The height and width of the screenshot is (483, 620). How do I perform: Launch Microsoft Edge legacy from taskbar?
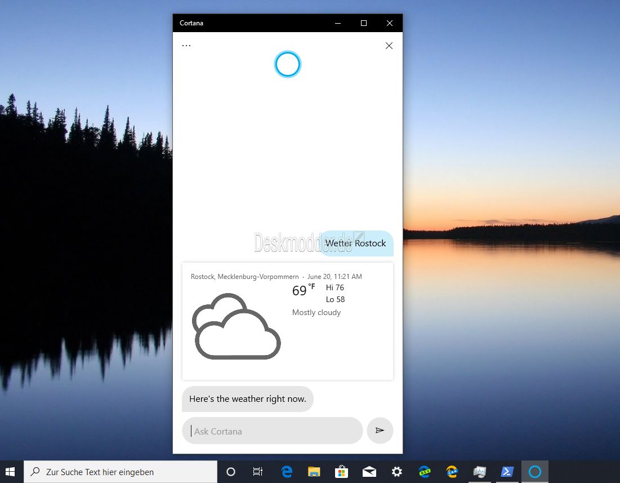(x=287, y=472)
